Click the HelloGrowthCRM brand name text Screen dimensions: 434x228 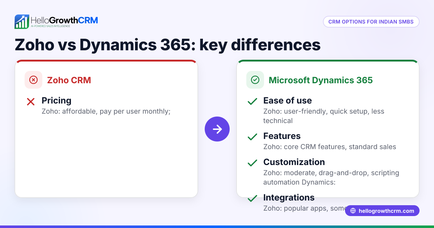[x=64, y=20]
